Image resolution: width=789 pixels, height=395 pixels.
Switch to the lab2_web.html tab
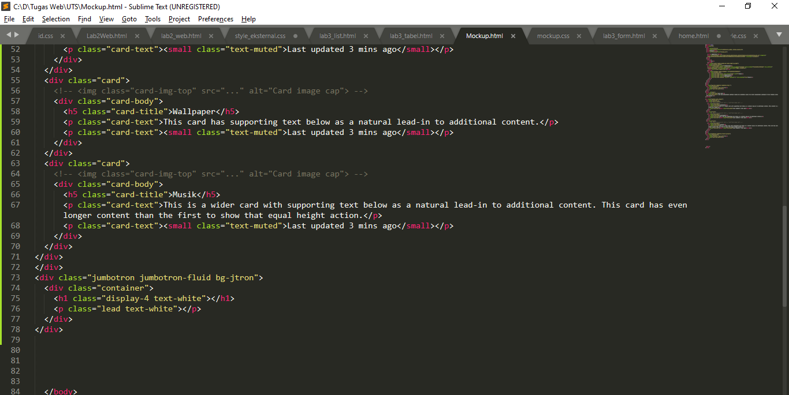(181, 36)
